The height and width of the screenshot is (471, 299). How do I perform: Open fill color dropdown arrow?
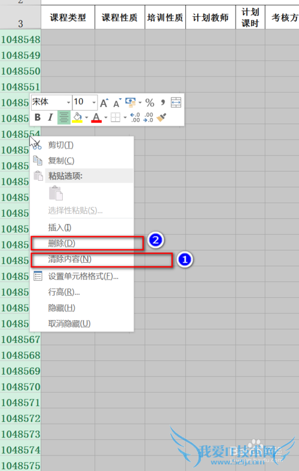pos(87,117)
